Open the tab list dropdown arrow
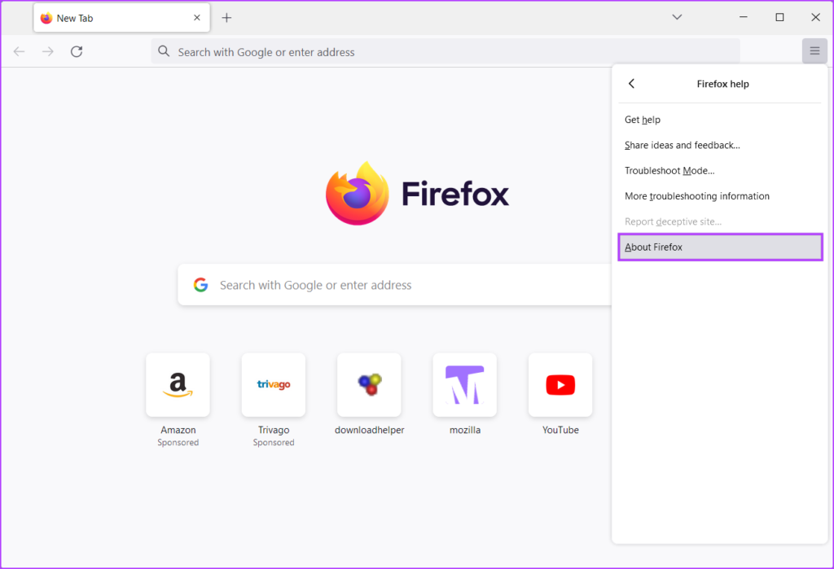This screenshot has height=569, width=834. [x=677, y=16]
